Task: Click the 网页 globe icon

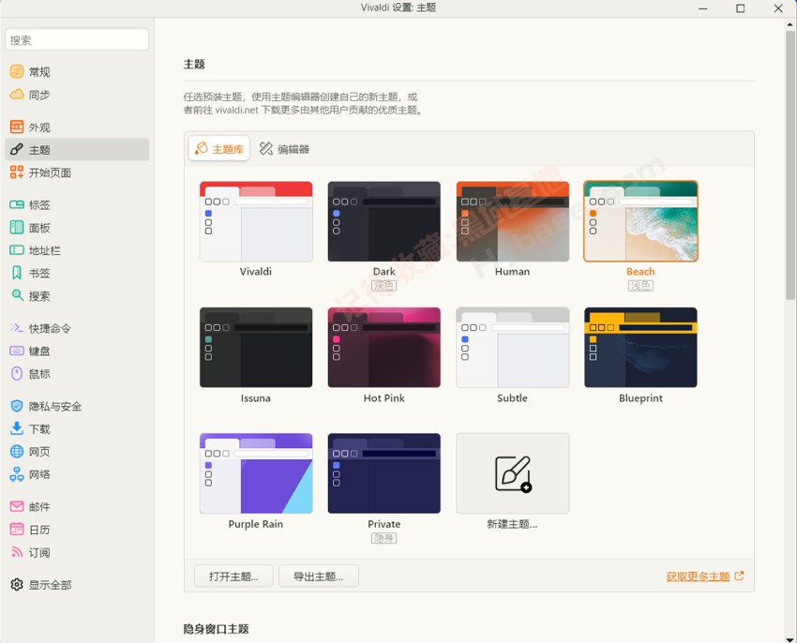Action: tap(17, 452)
